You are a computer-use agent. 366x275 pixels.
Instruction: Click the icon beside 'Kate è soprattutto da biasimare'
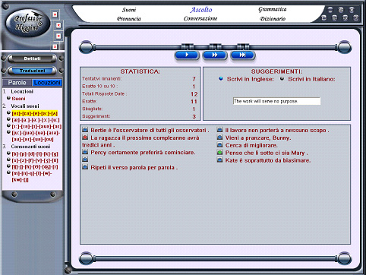coord(220,160)
